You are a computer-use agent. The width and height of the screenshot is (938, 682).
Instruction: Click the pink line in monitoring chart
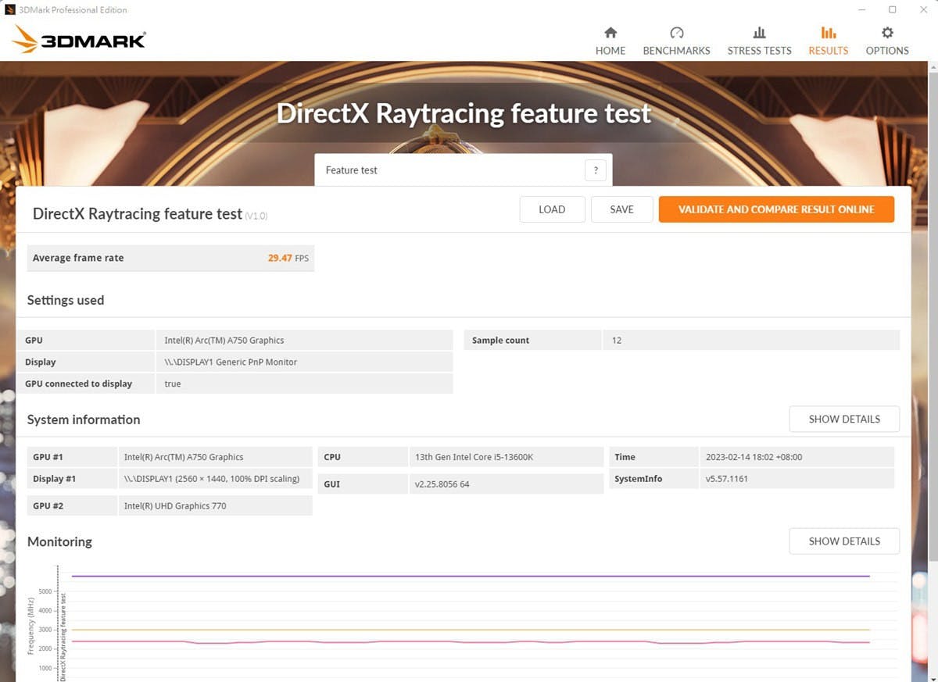tap(471, 642)
